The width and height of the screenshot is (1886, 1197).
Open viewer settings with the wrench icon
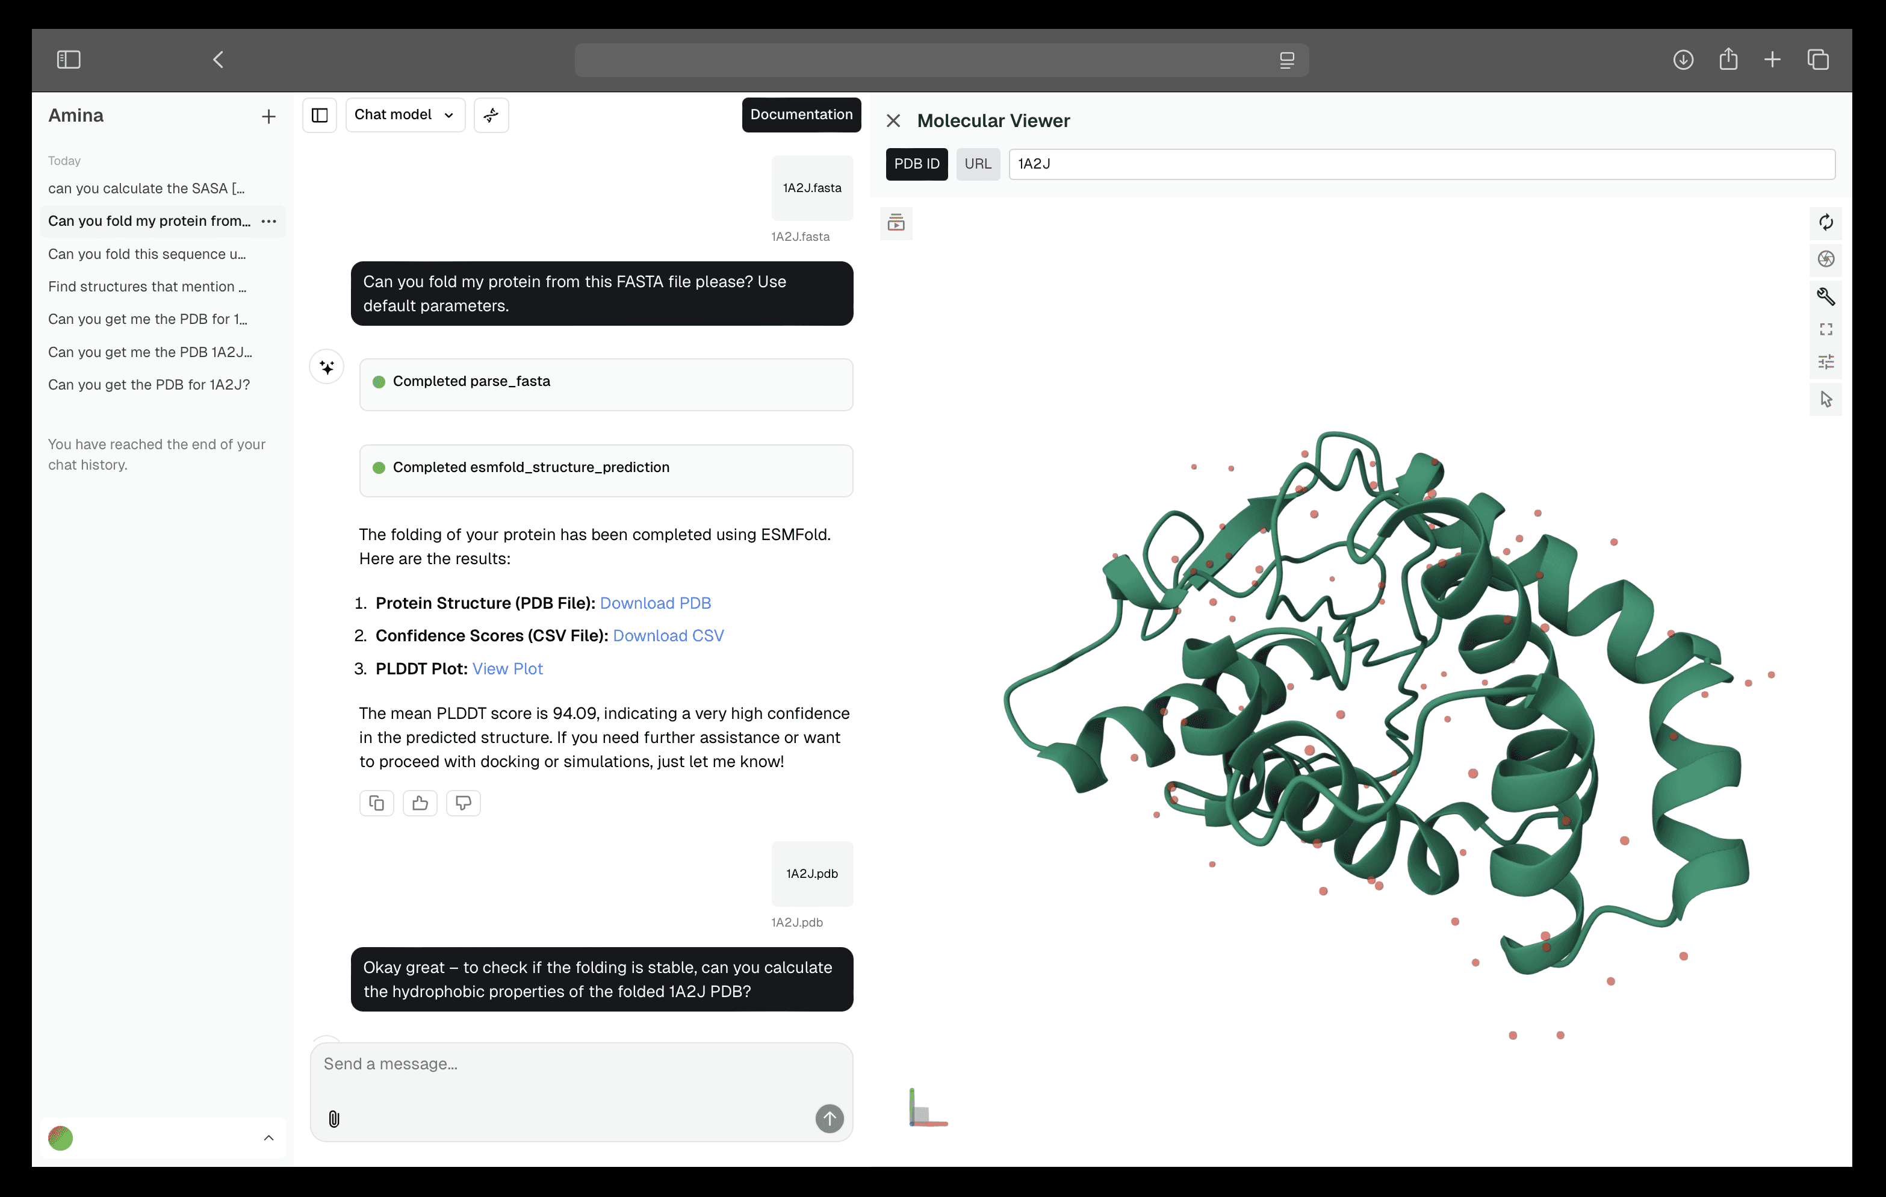1826,296
